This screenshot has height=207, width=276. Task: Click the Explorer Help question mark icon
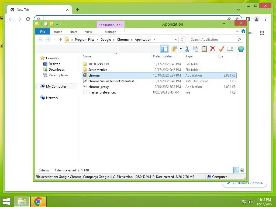[x=243, y=31]
